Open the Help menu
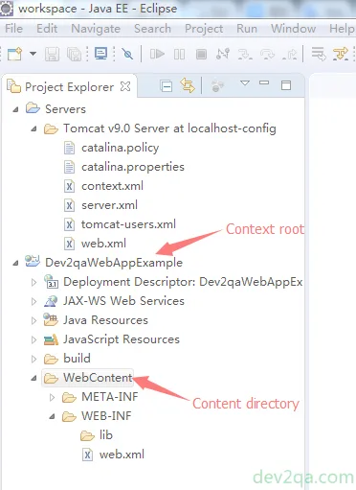The height and width of the screenshot is (490, 356). (342, 29)
